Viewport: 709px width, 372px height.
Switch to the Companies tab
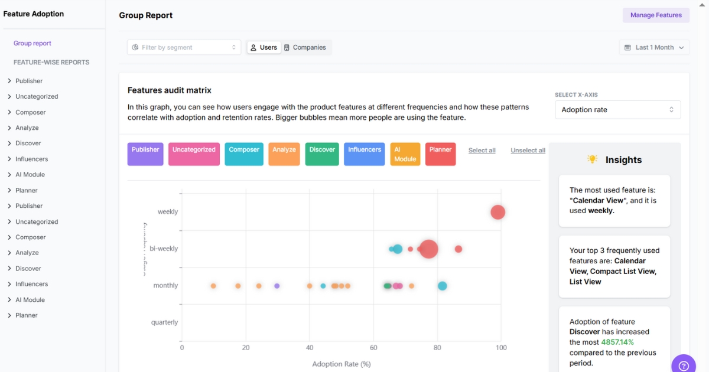pyautogui.click(x=306, y=47)
